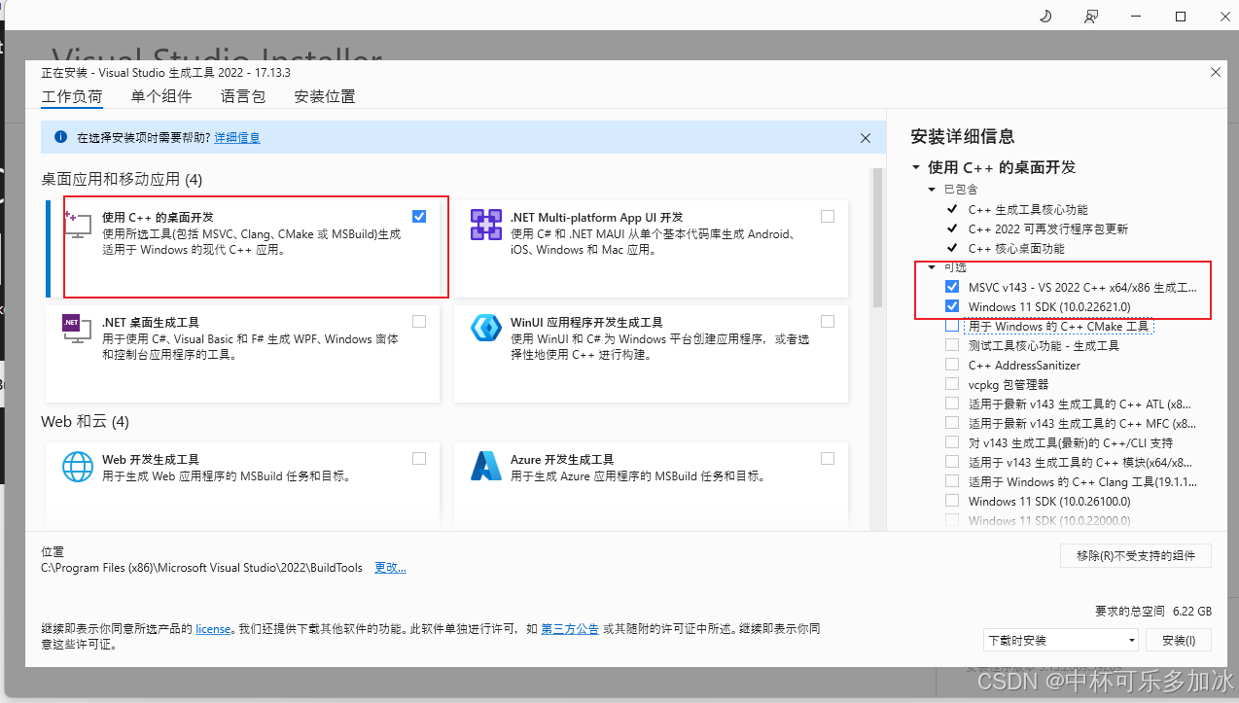Open the 第三方公告 link
Image resolution: width=1239 pixels, height=703 pixels.
click(x=570, y=629)
